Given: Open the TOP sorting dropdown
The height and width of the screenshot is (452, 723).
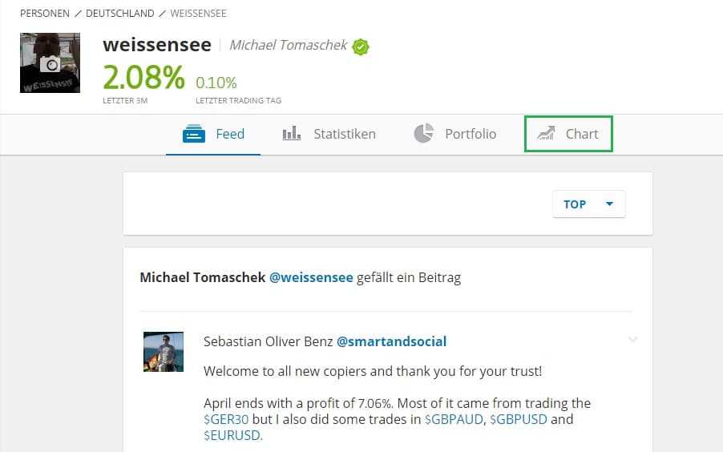Looking at the screenshot, I should (x=588, y=204).
